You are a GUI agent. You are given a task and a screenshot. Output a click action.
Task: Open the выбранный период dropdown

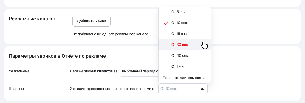(x=139, y=71)
